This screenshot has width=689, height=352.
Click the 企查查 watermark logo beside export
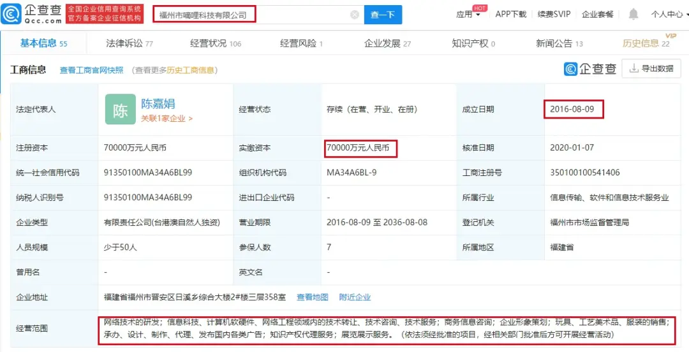click(590, 69)
